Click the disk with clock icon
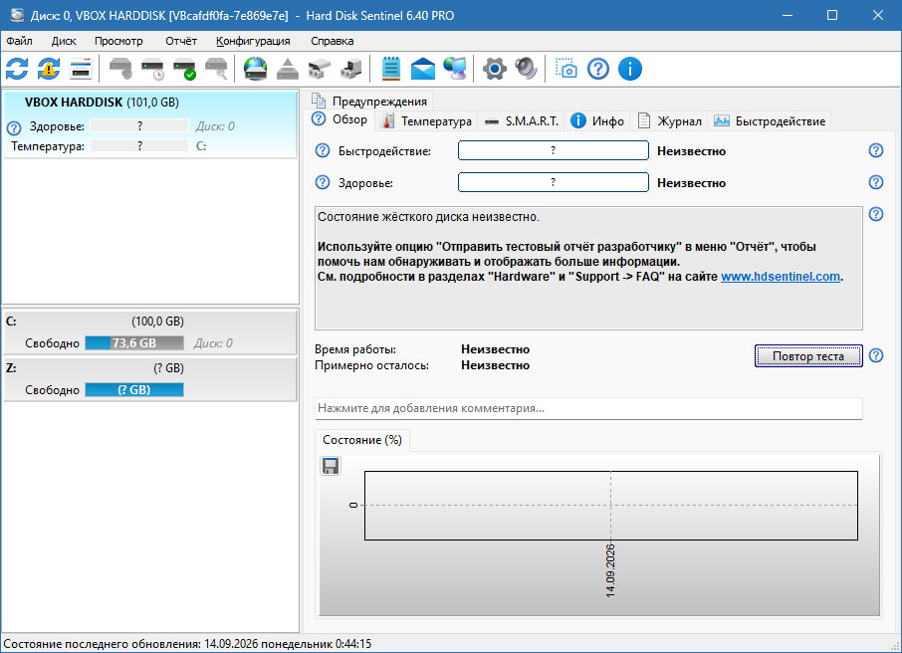 tap(152, 69)
